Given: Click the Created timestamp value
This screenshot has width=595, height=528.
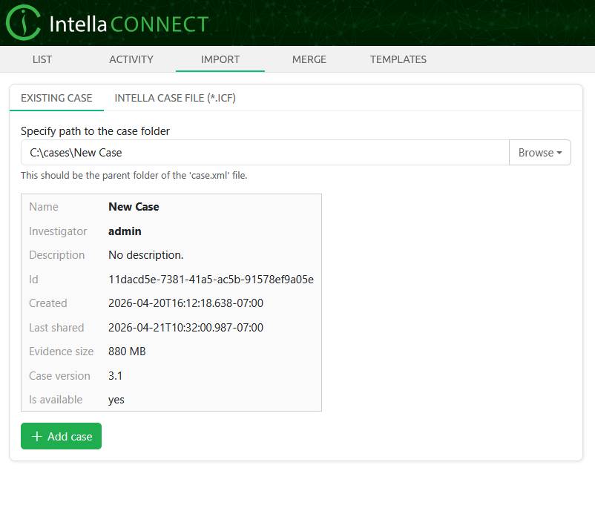Looking at the screenshot, I should (185, 303).
